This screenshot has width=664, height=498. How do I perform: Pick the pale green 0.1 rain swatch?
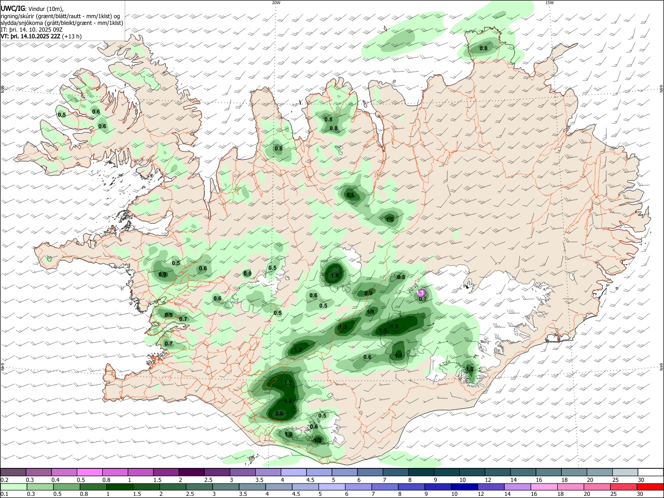[x=13, y=487]
